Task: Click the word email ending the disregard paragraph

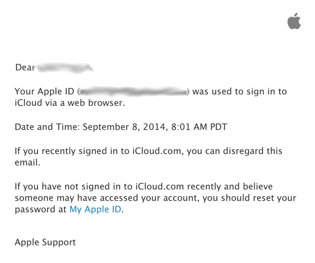Action: [27, 163]
